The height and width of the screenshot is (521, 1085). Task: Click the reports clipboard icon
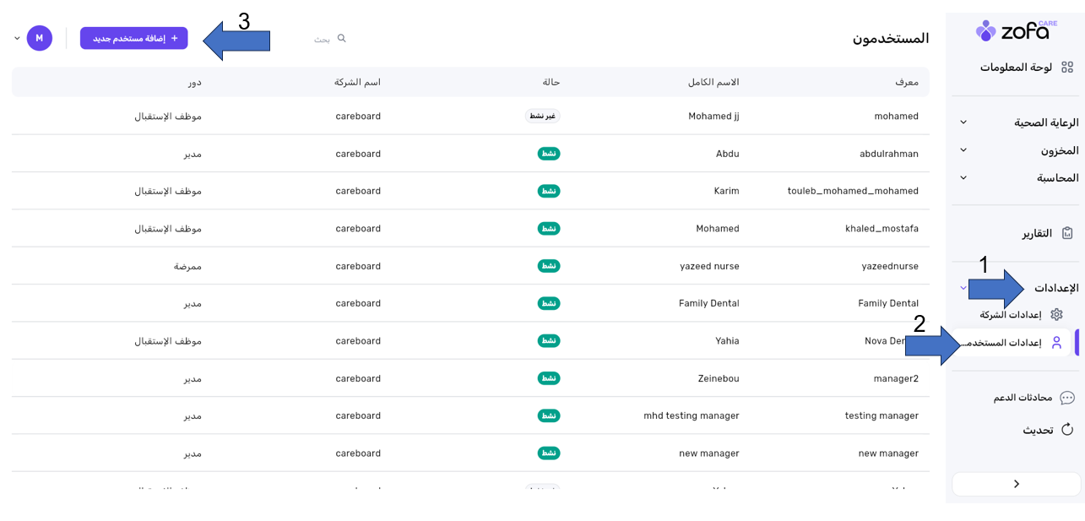[1067, 233]
